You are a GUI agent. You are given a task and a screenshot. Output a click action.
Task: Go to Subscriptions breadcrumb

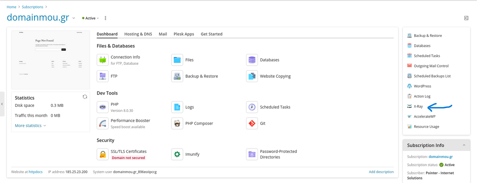tap(33, 7)
